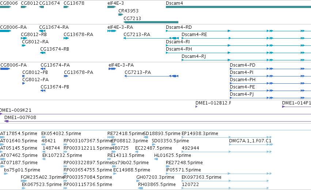
Task: Click protein label "Dscam4-PI"
Action: click(242, 72)
